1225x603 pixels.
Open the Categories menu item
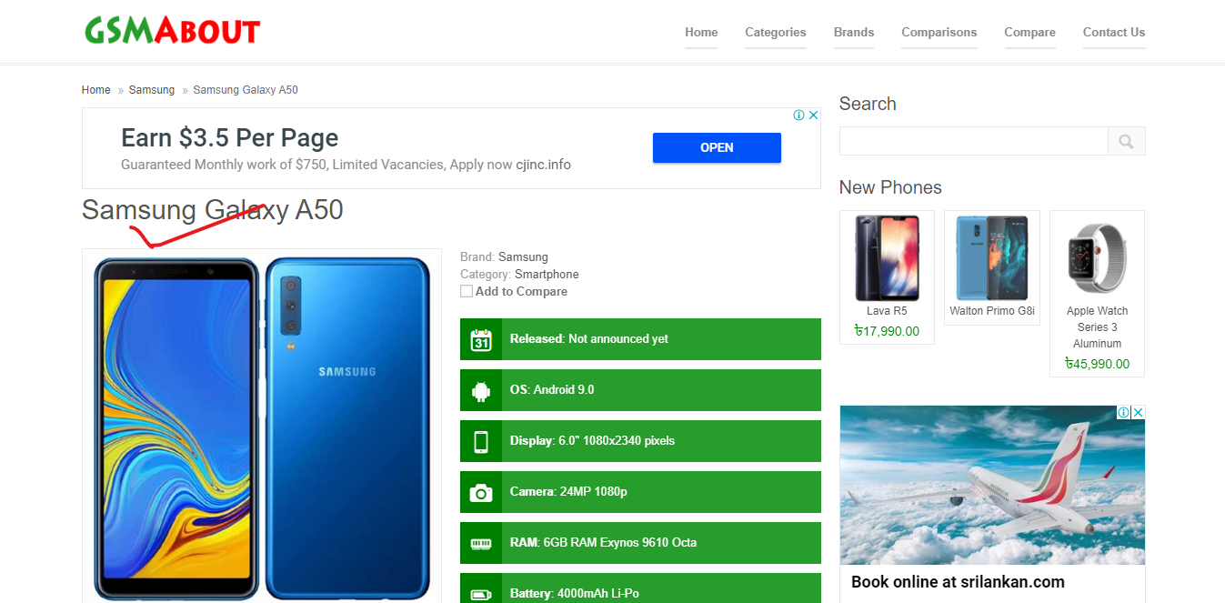point(776,32)
